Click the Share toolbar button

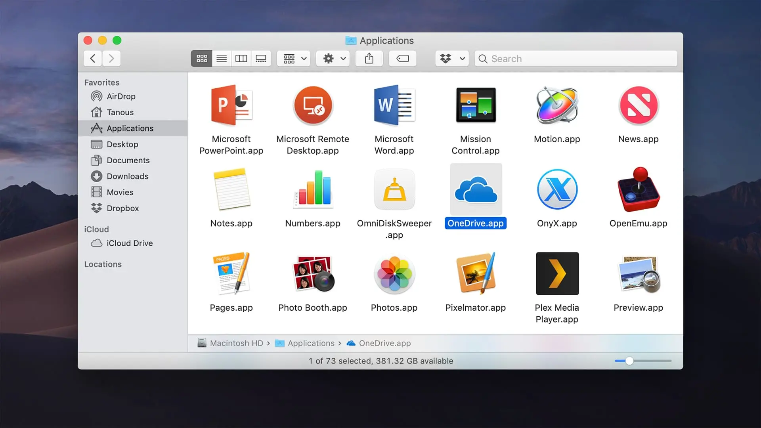369,59
